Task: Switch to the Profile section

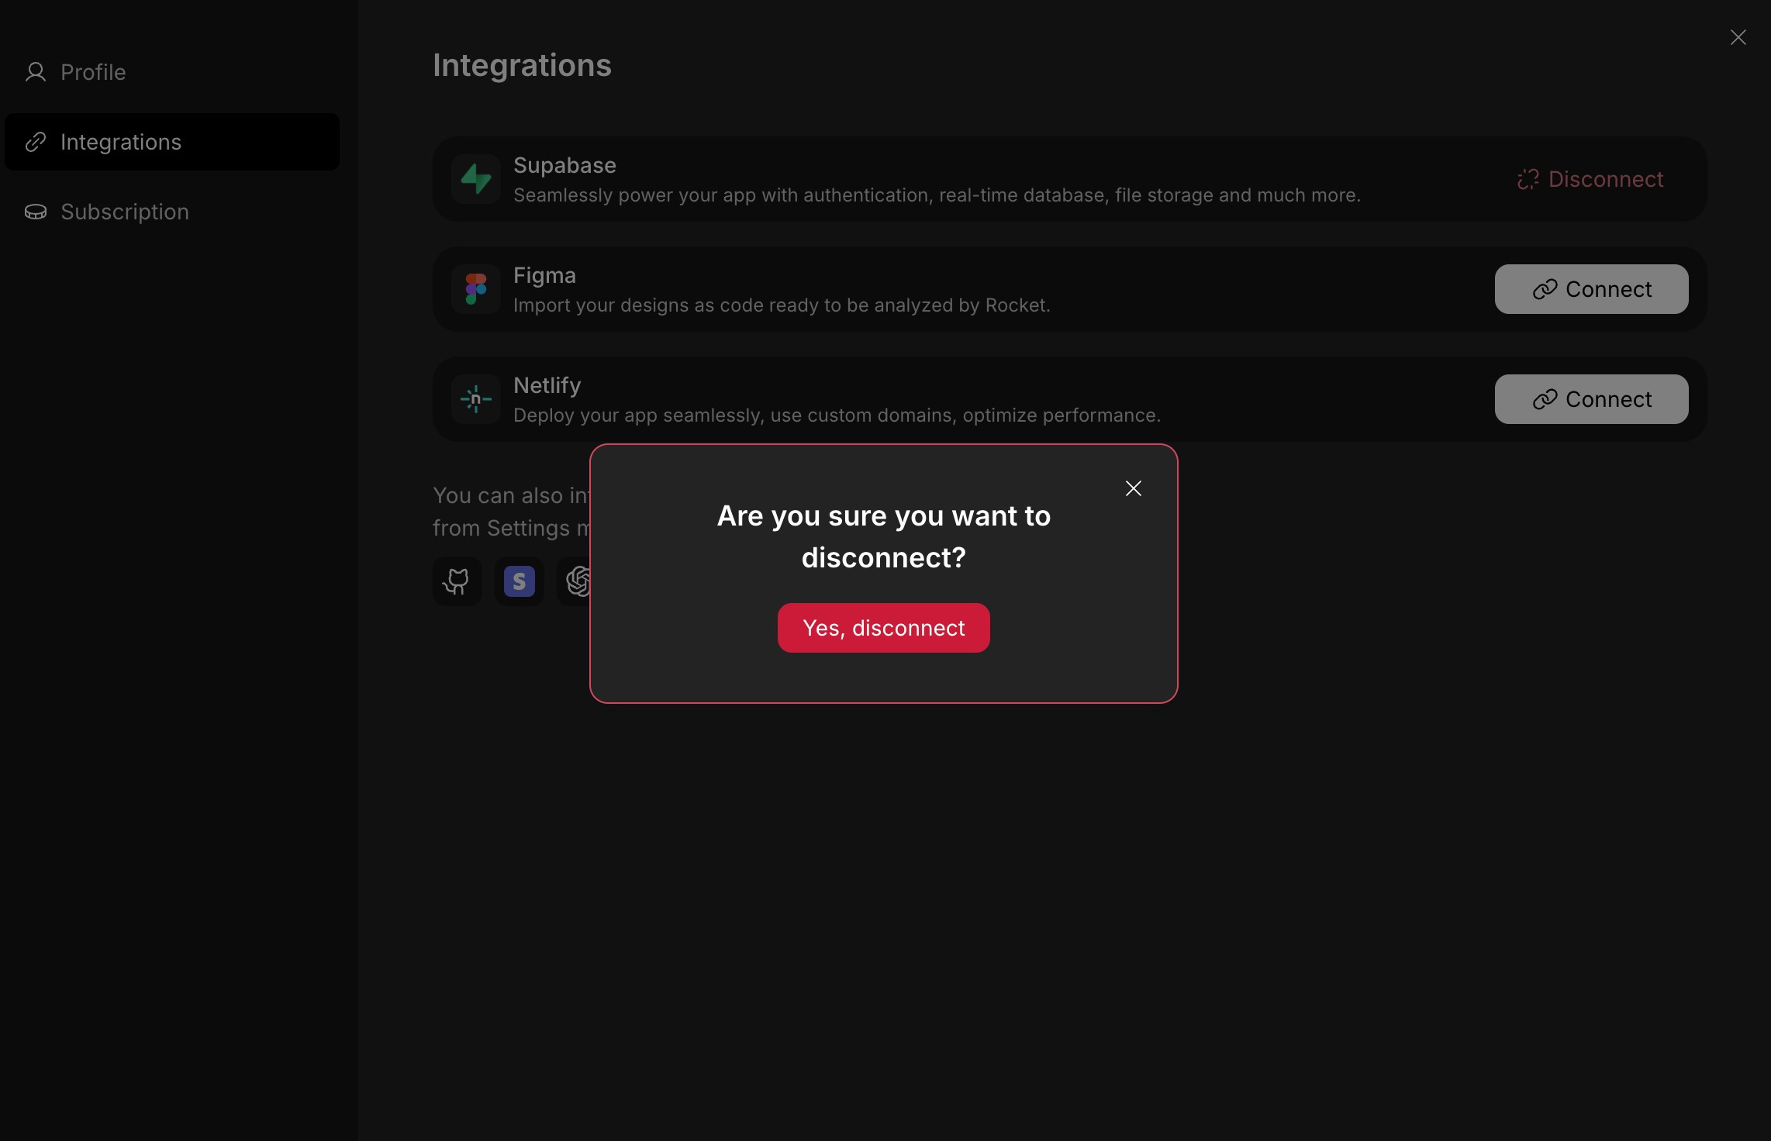Action: [x=93, y=71]
